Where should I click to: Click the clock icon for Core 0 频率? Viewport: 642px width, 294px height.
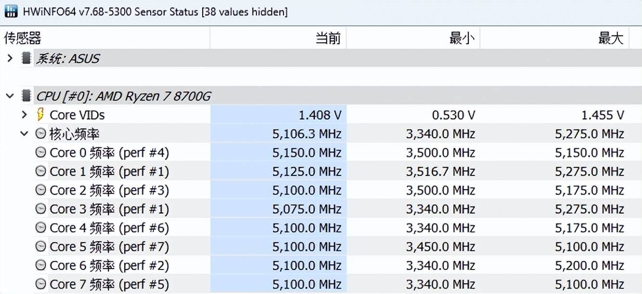point(41,153)
